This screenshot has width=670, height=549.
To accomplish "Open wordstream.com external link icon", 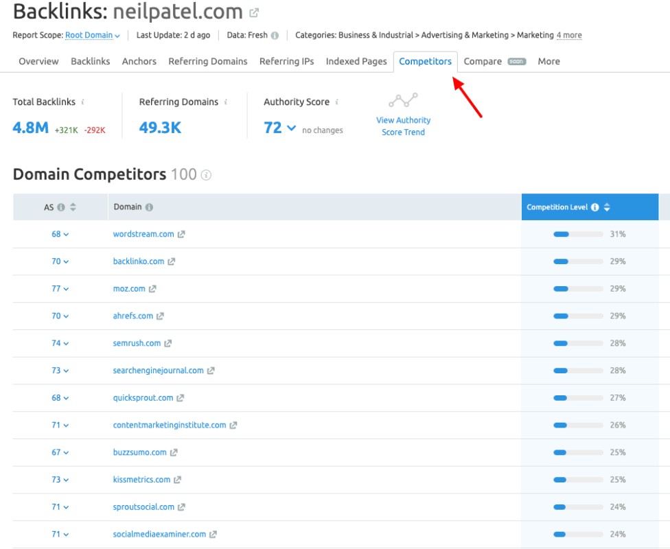I will [181, 234].
